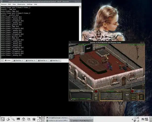Launch the terminal icon in panel

tap(18, 119)
